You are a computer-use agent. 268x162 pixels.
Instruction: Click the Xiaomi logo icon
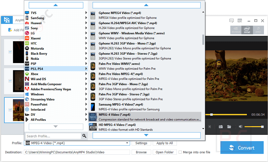click(27, 38)
